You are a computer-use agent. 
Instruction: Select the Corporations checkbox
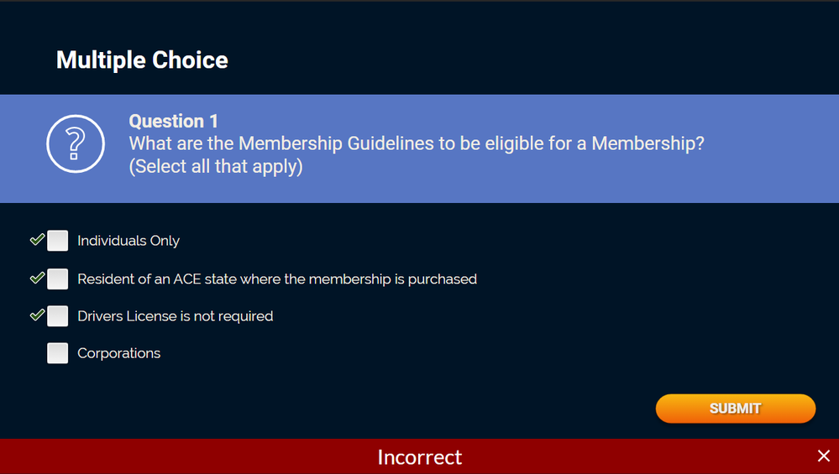pos(57,353)
